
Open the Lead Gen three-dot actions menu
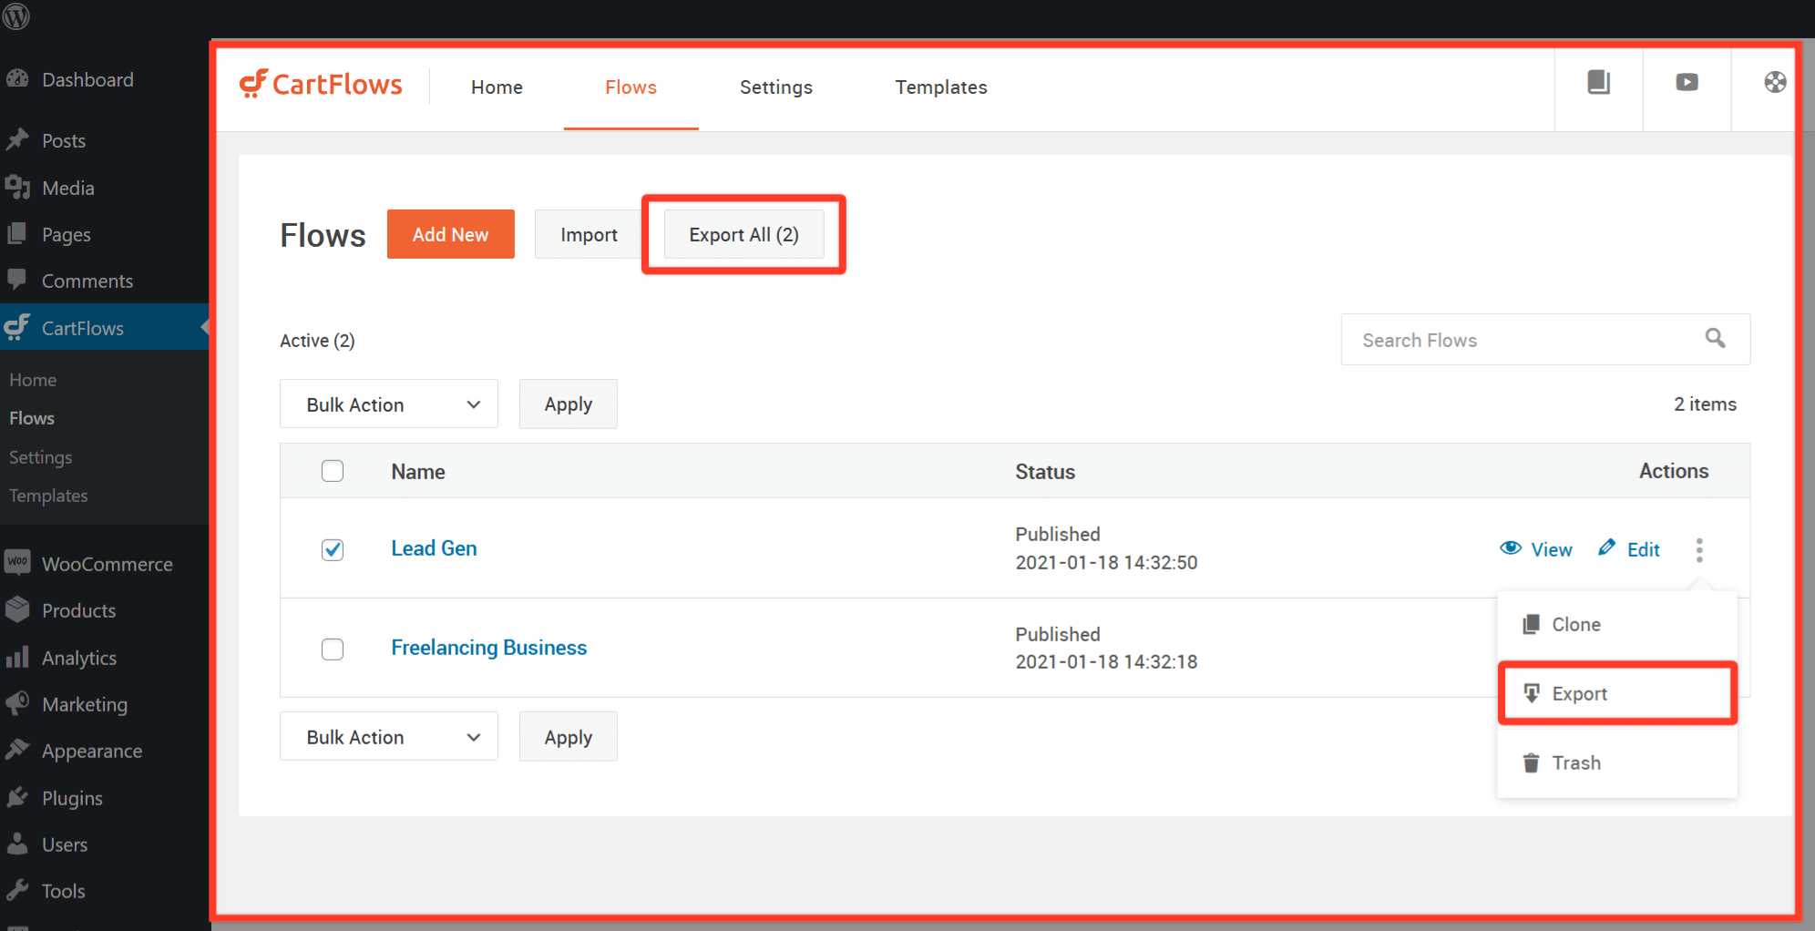1700,549
